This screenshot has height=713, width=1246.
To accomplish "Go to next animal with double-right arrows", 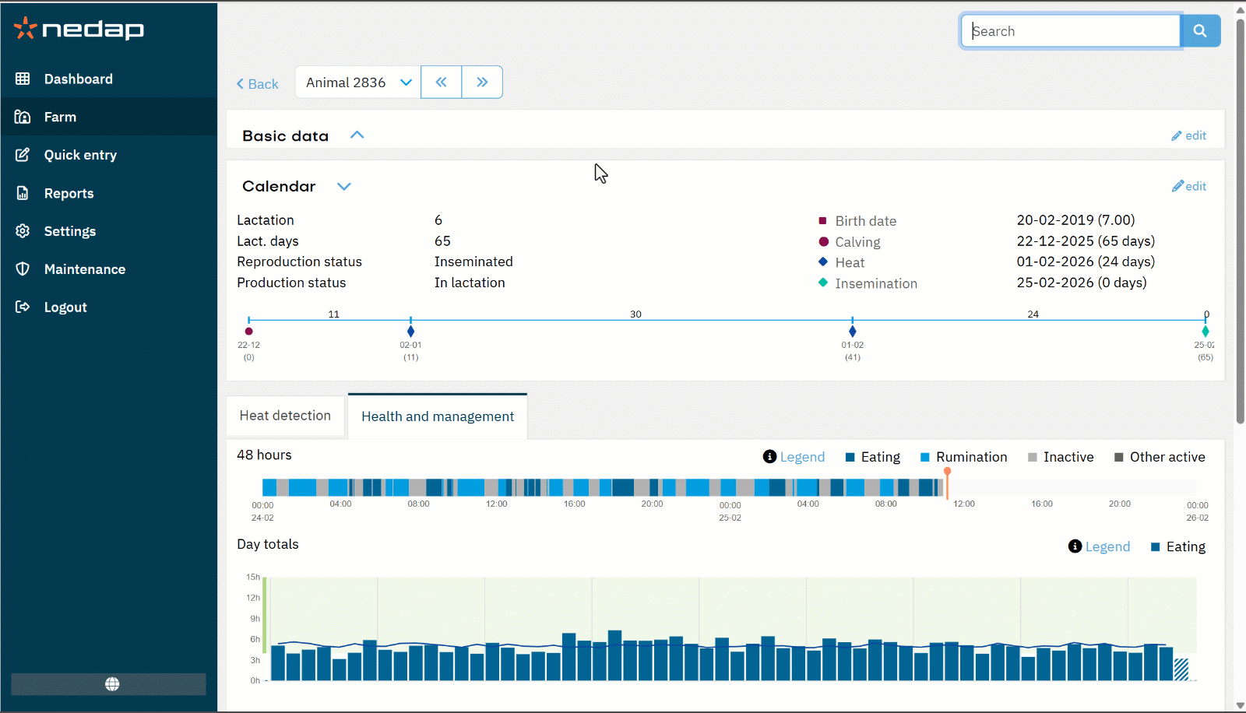I will (x=482, y=83).
